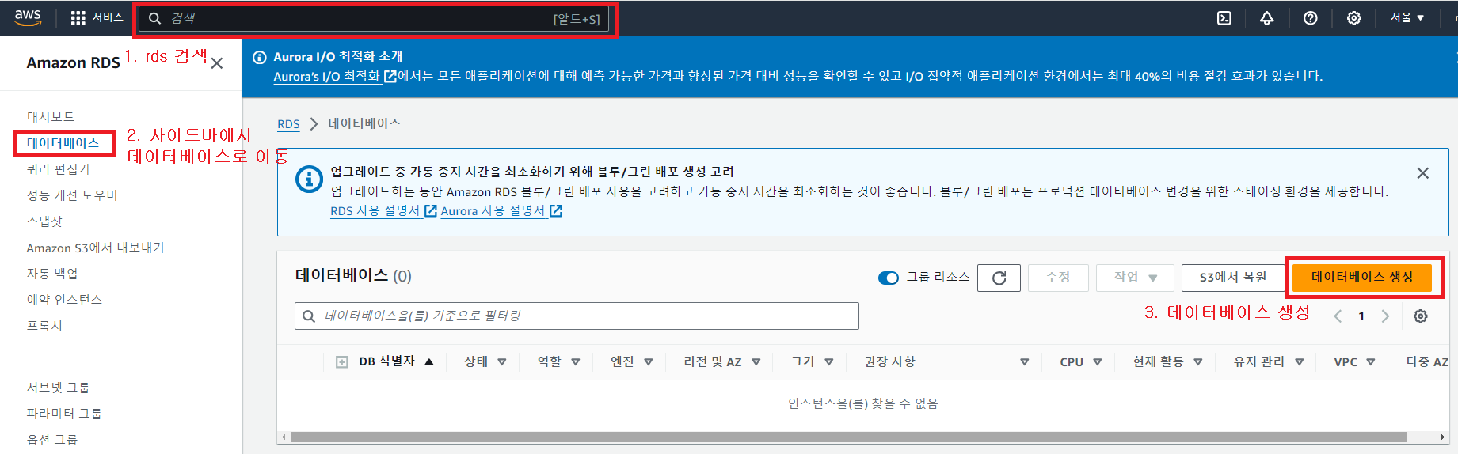
Task: Select page 1 in the pagination
Action: (1361, 316)
